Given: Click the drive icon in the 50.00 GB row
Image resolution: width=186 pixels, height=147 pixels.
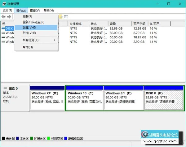Looking at the screenshot, I should click(x=3, y=37).
